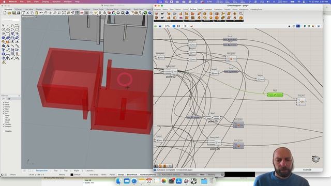Click the Save disk icon in Rhino toolbar
Viewport: 331px width, 186px height.
click(14, 13)
